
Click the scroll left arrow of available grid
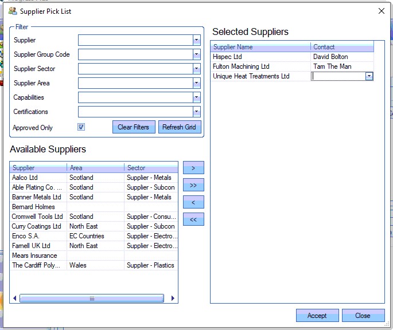pyautogui.click(x=14, y=298)
